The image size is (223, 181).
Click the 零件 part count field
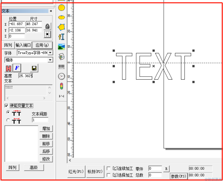click(x=155, y=169)
